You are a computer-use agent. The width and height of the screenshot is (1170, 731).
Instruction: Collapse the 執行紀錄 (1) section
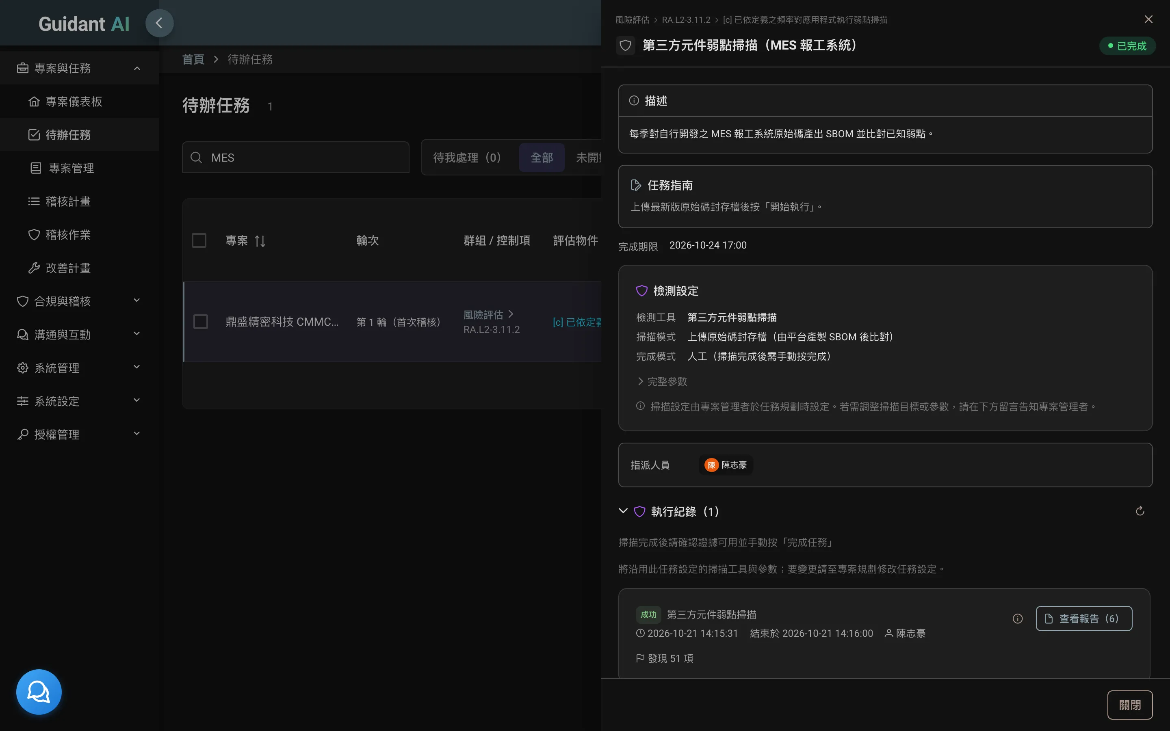pos(623,511)
